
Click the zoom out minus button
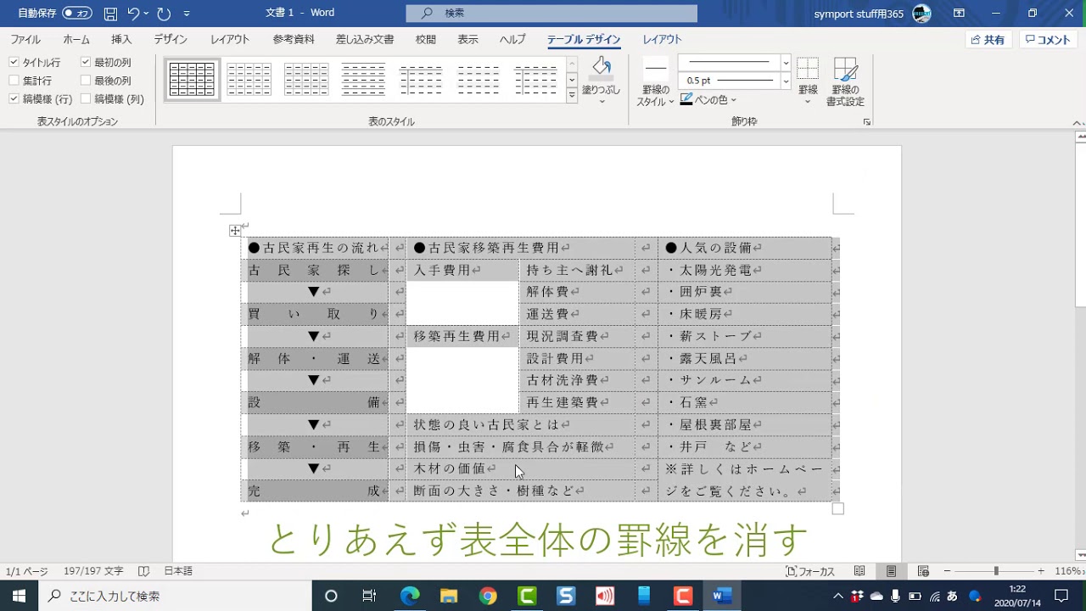point(948,572)
